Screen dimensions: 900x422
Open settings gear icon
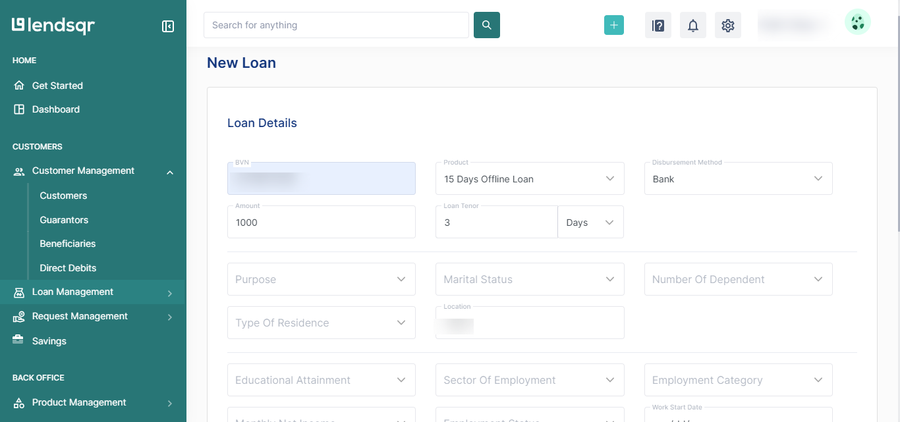pyautogui.click(x=728, y=25)
